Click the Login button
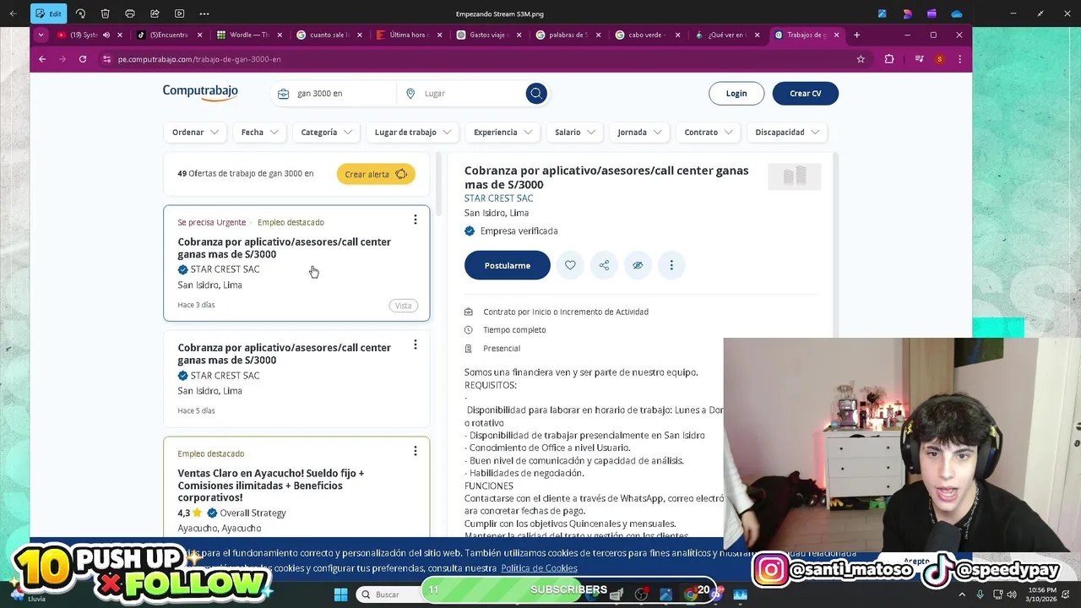 click(x=736, y=93)
